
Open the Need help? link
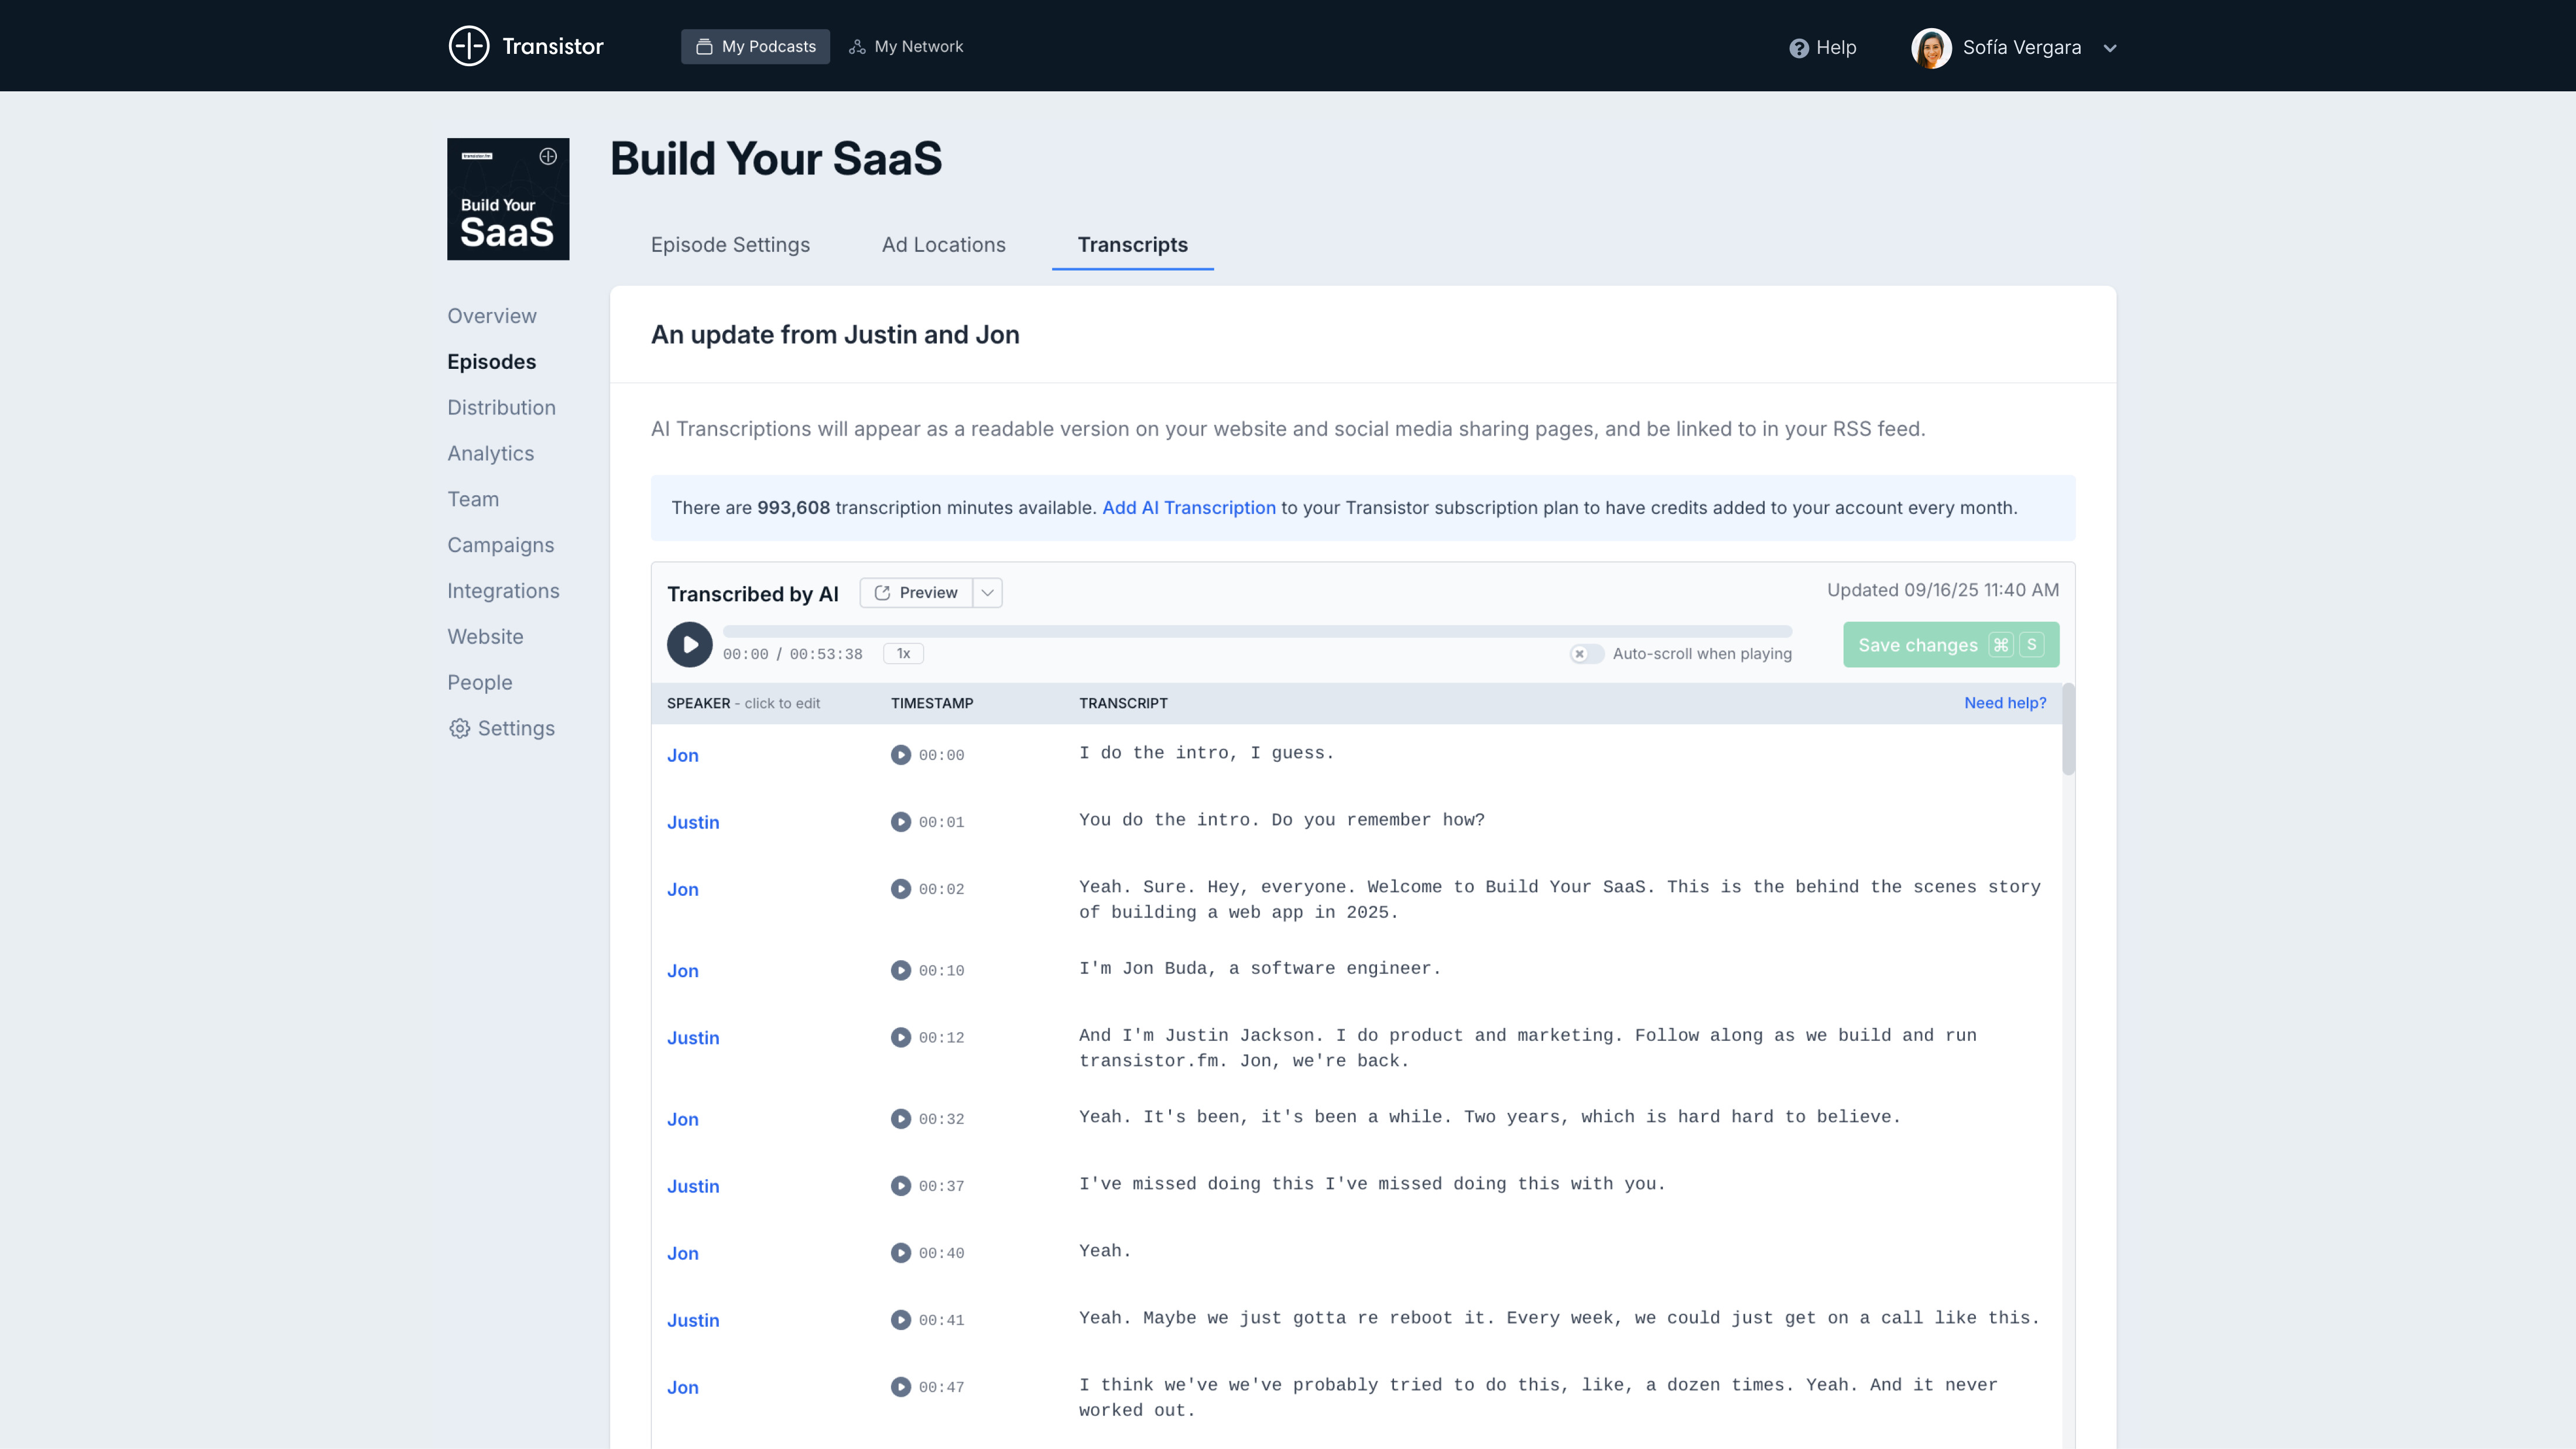(2004, 703)
